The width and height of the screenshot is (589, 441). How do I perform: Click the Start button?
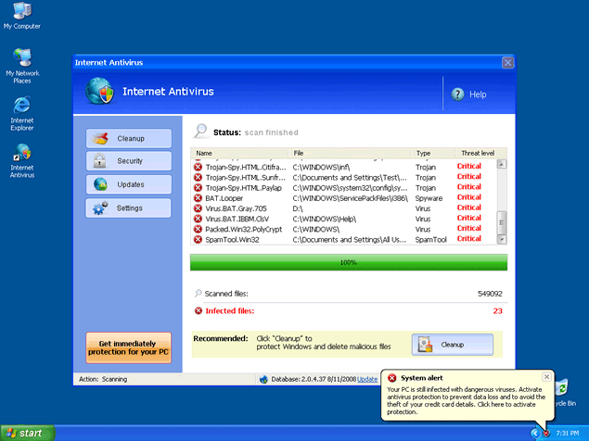[27, 433]
